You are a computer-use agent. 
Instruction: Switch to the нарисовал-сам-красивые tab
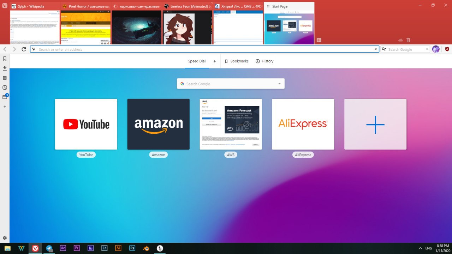click(137, 23)
